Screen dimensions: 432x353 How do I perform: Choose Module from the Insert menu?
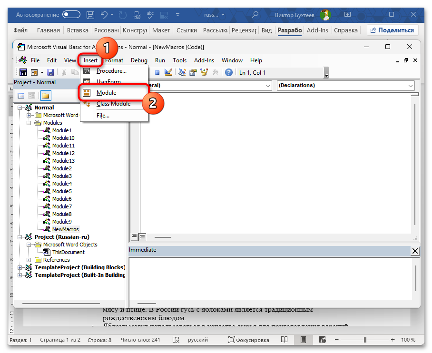click(x=114, y=93)
